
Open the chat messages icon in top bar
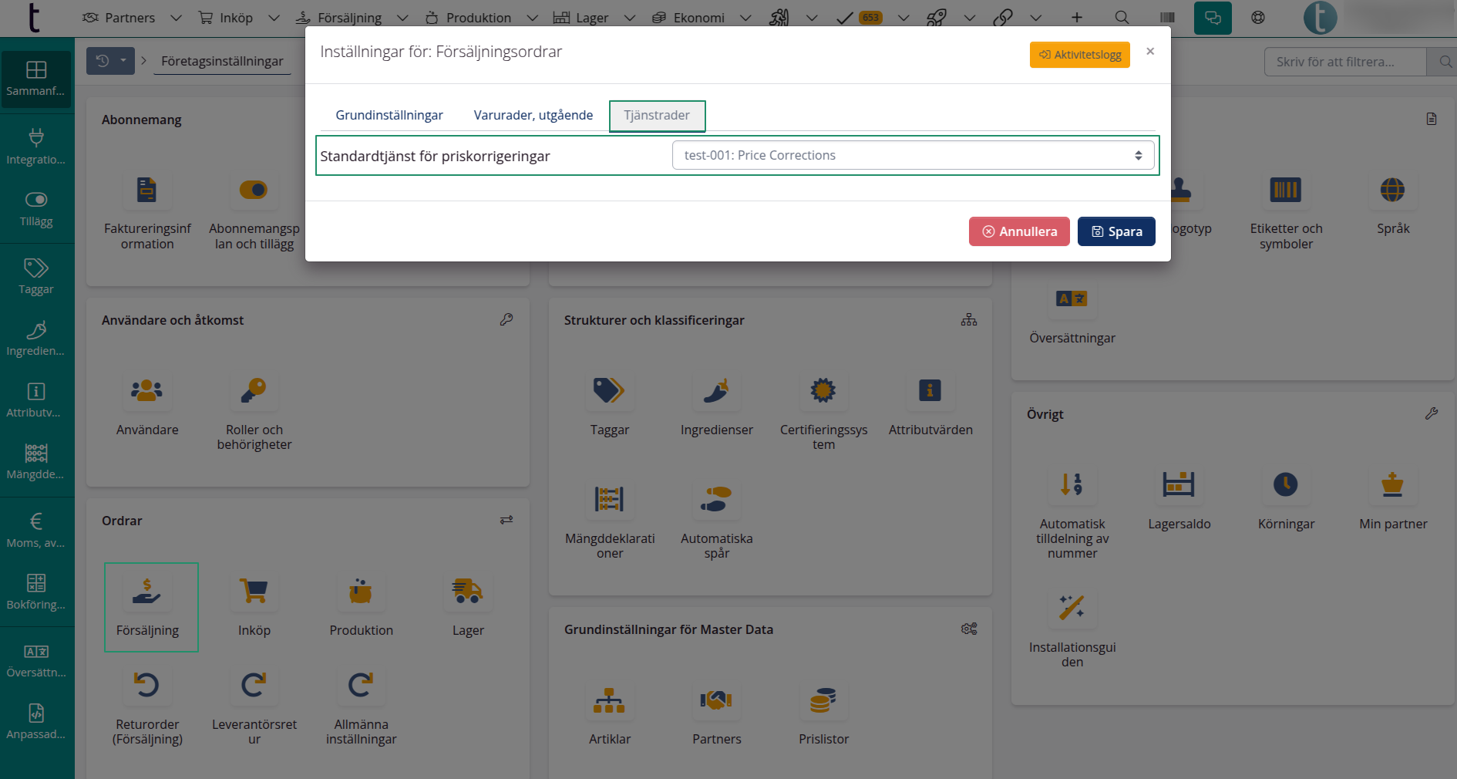1212,18
